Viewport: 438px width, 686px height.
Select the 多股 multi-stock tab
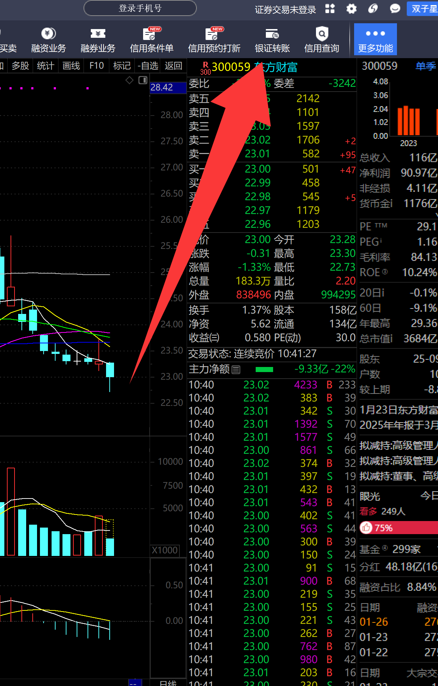20,66
